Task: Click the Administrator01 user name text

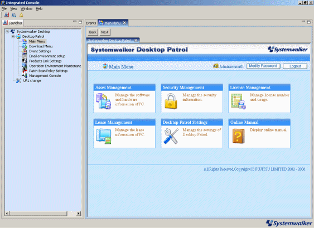Action: pyautogui.click(x=231, y=67)
